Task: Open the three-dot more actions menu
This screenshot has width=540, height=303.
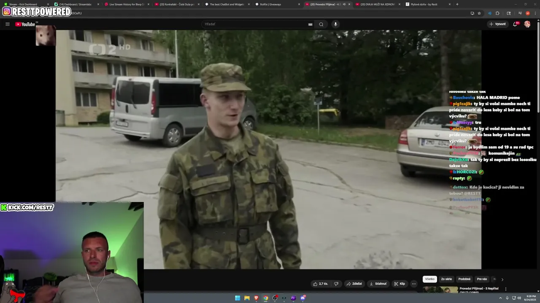Action: click(x=414, y=284)
